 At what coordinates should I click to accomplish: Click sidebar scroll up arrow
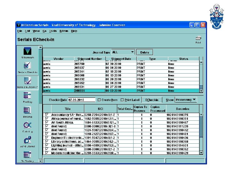click(40, 47)
